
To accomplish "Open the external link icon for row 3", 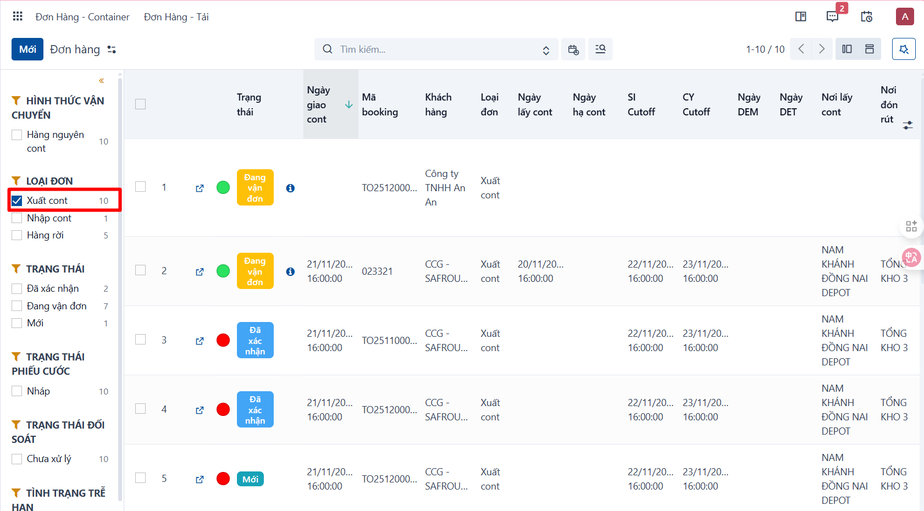I will (x=200, y=341).
